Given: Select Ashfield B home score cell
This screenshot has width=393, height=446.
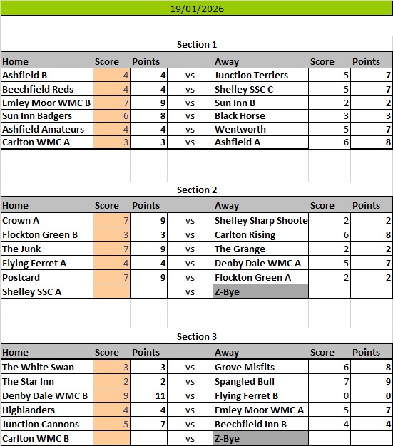Looking at the screenshot, I should pyautogui.click(x=112, y=75).
